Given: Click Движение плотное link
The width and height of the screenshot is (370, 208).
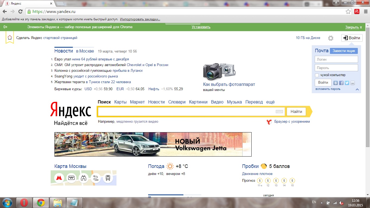Looking at the screenshot, I should tap(257, 174).
